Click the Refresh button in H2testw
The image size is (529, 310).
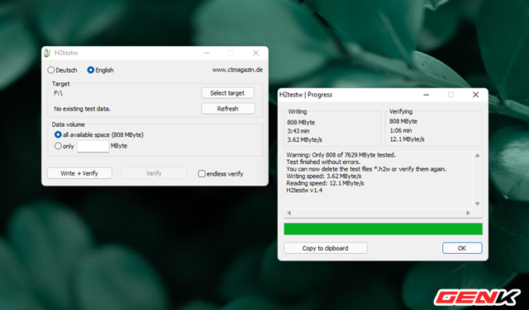(x=228, y=109)
